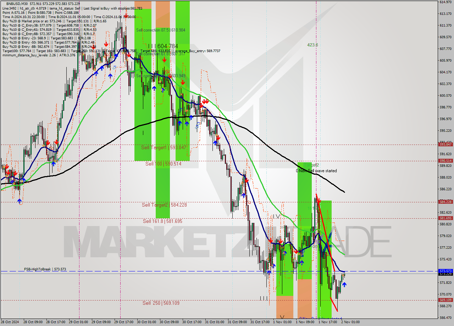The height and width of the screenshot is (326, 454).
Task: Click the '31 Oct 17:00' time axis label
Action: [x=260, y=322]
